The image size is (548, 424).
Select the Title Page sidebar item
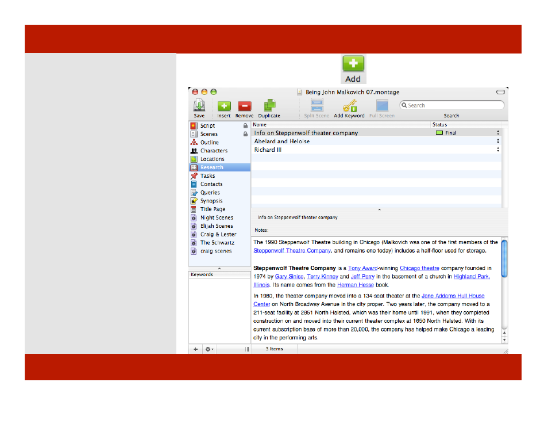pos(219,209)
